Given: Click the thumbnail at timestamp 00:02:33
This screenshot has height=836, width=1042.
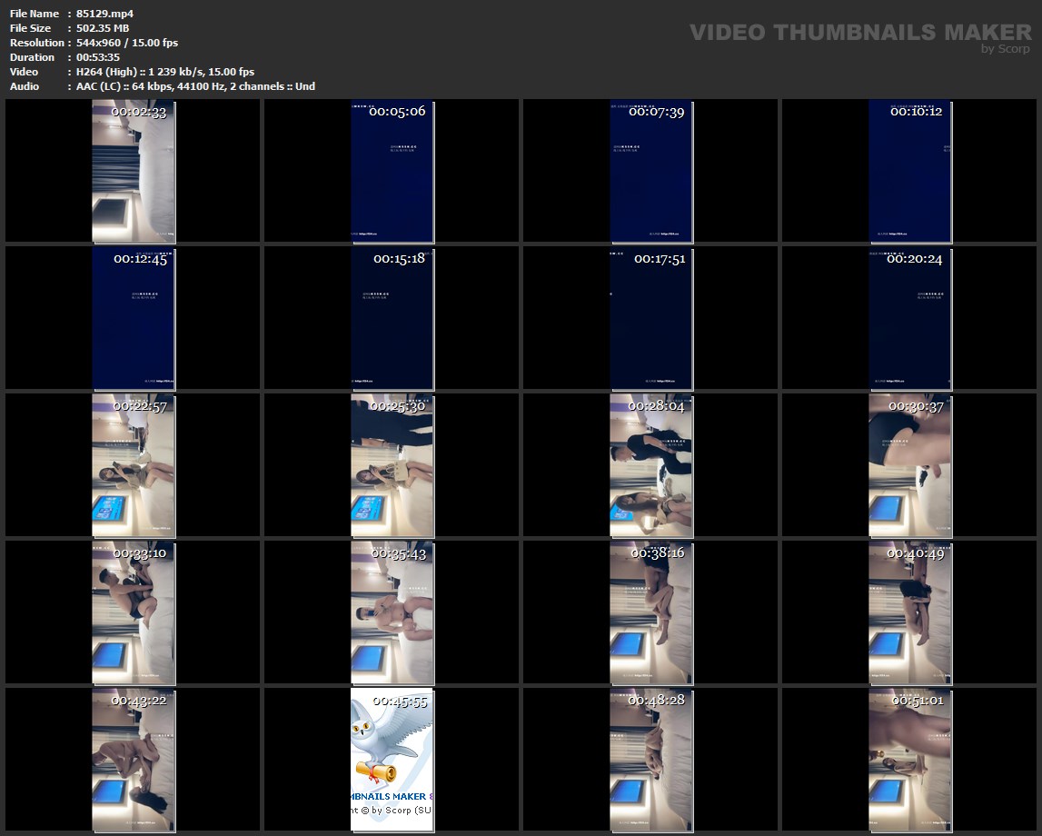Looking at the screenshot, I should (134, 171).
